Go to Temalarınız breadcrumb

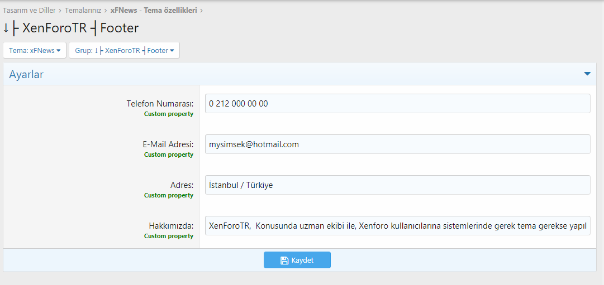click(83, 11)
